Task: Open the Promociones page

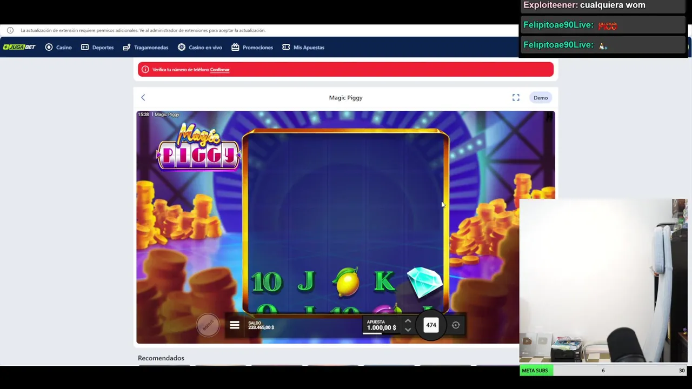Action: point(252,48)
